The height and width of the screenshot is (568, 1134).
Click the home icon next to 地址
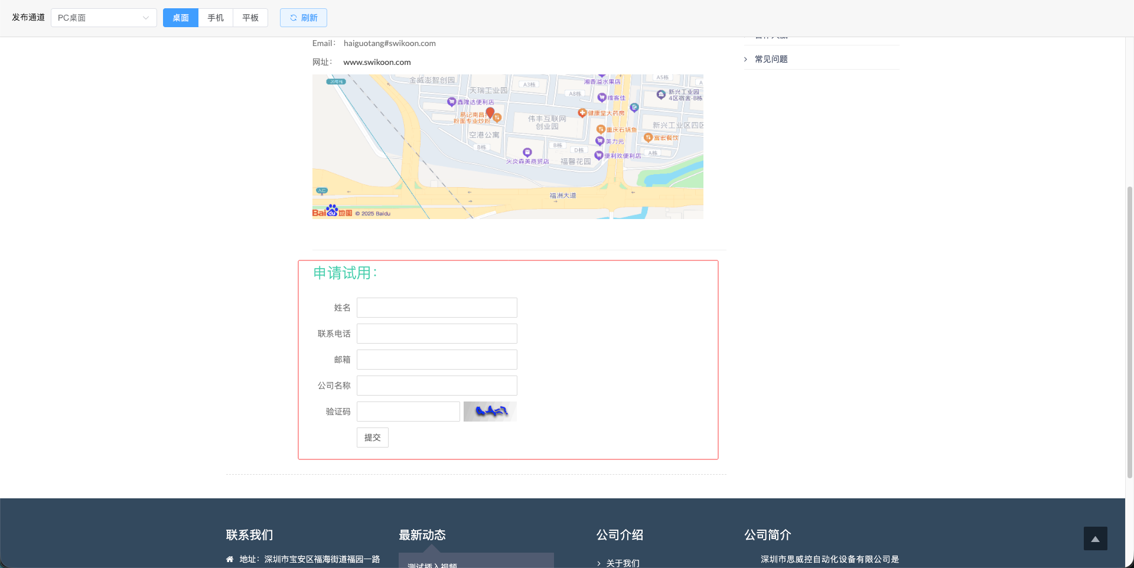pos(230,559)
